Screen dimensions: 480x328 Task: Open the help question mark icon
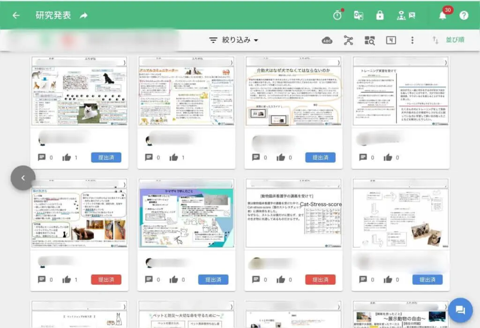point(464,15)
